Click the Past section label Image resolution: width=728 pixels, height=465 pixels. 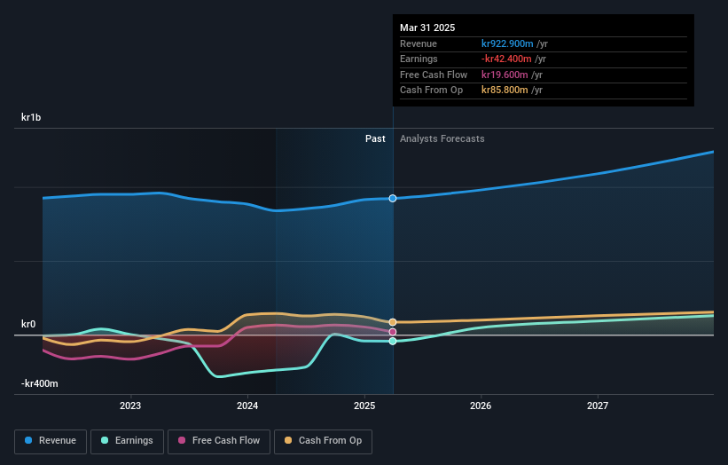pyautogui.click(x=375, y=139)
